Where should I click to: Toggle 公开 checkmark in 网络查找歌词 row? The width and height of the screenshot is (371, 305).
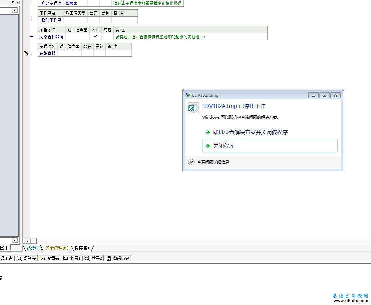click(95, 36)
